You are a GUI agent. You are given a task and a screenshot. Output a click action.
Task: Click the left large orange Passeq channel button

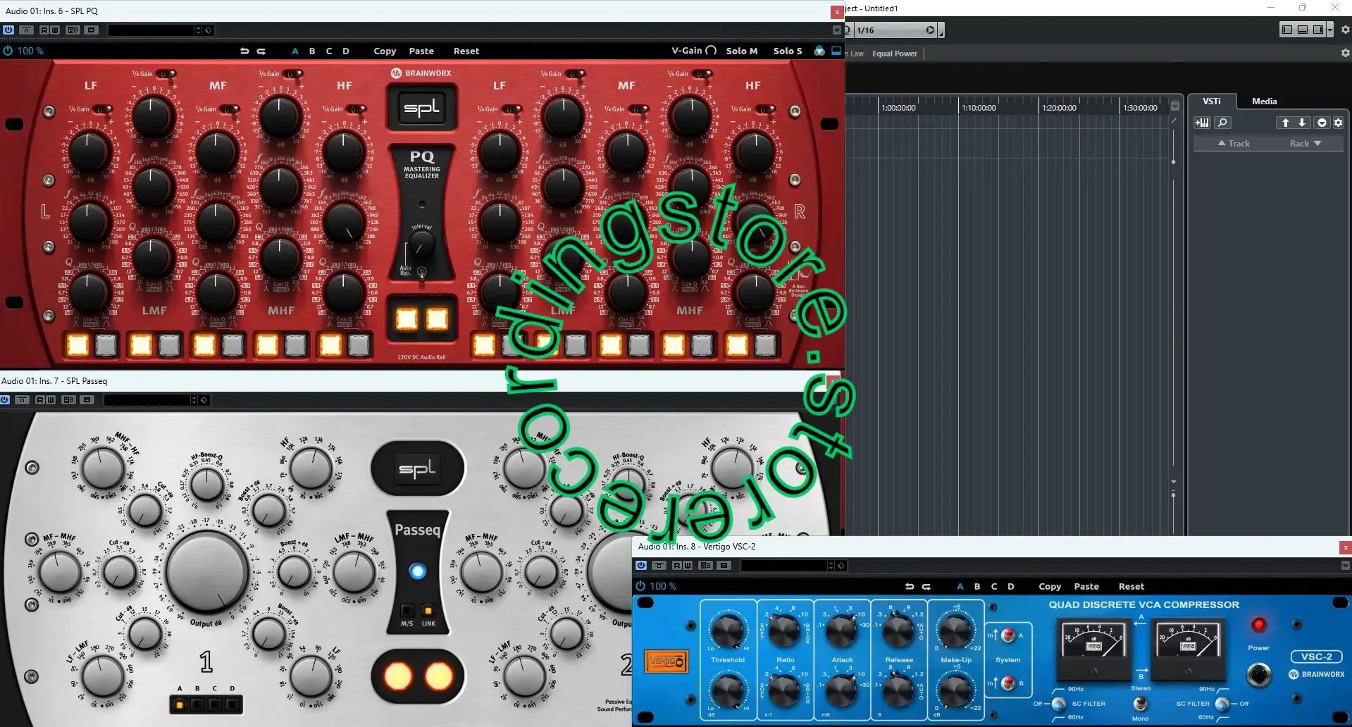[397, 677]
